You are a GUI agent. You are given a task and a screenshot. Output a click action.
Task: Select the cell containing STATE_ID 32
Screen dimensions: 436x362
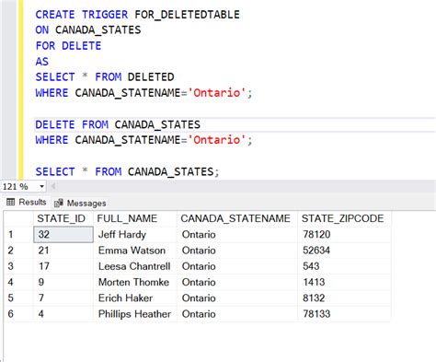click(x=63, y=235)
